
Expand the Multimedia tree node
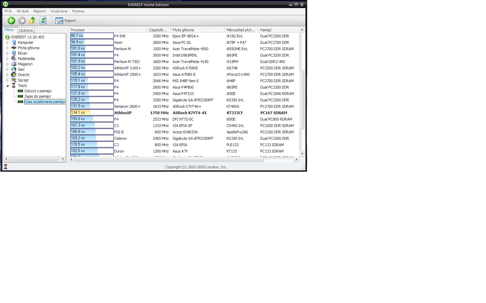pos(7,59)
